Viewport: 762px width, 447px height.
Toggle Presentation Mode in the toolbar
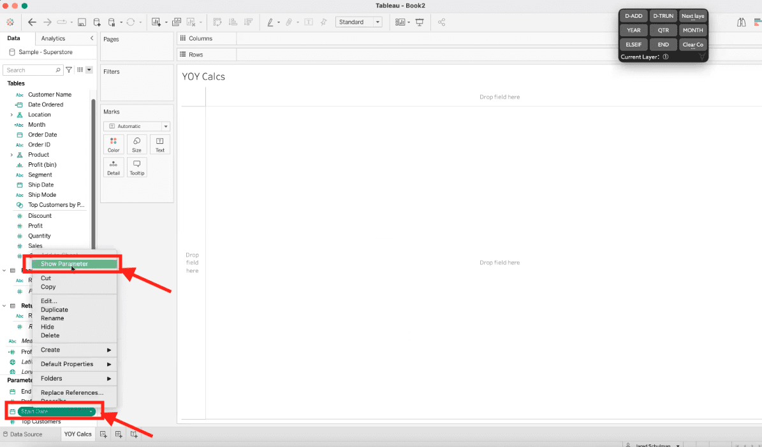click(x=419, y=22)
